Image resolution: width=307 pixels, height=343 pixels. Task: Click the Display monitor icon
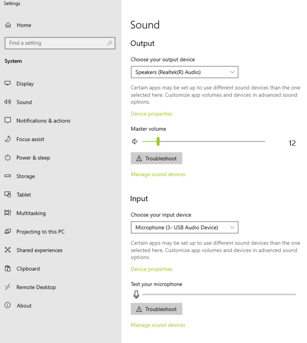click(x=8, y=84)
